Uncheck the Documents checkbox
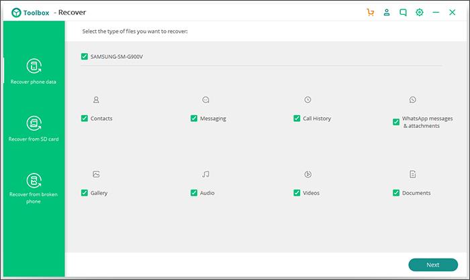The height and width of the screenshot is (280, 470). pyautogui.click(x=396, y=193)
